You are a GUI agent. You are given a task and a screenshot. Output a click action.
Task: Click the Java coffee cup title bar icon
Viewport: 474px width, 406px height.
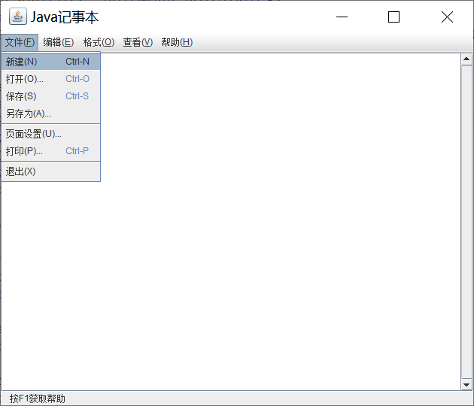click(18, 17)
